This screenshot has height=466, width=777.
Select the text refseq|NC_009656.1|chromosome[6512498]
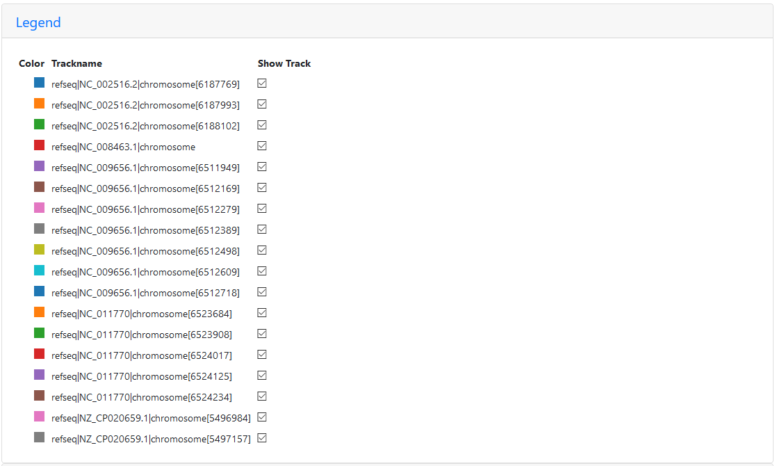tap(146, 251)
